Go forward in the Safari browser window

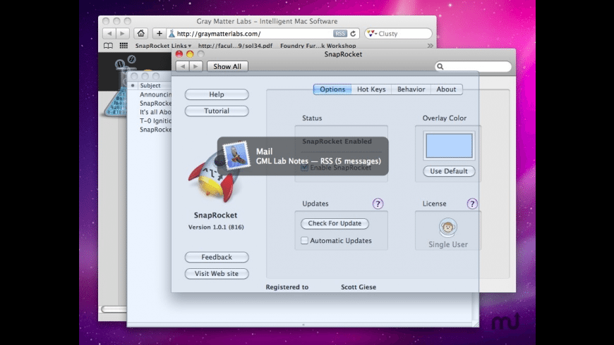pos(123,34)
